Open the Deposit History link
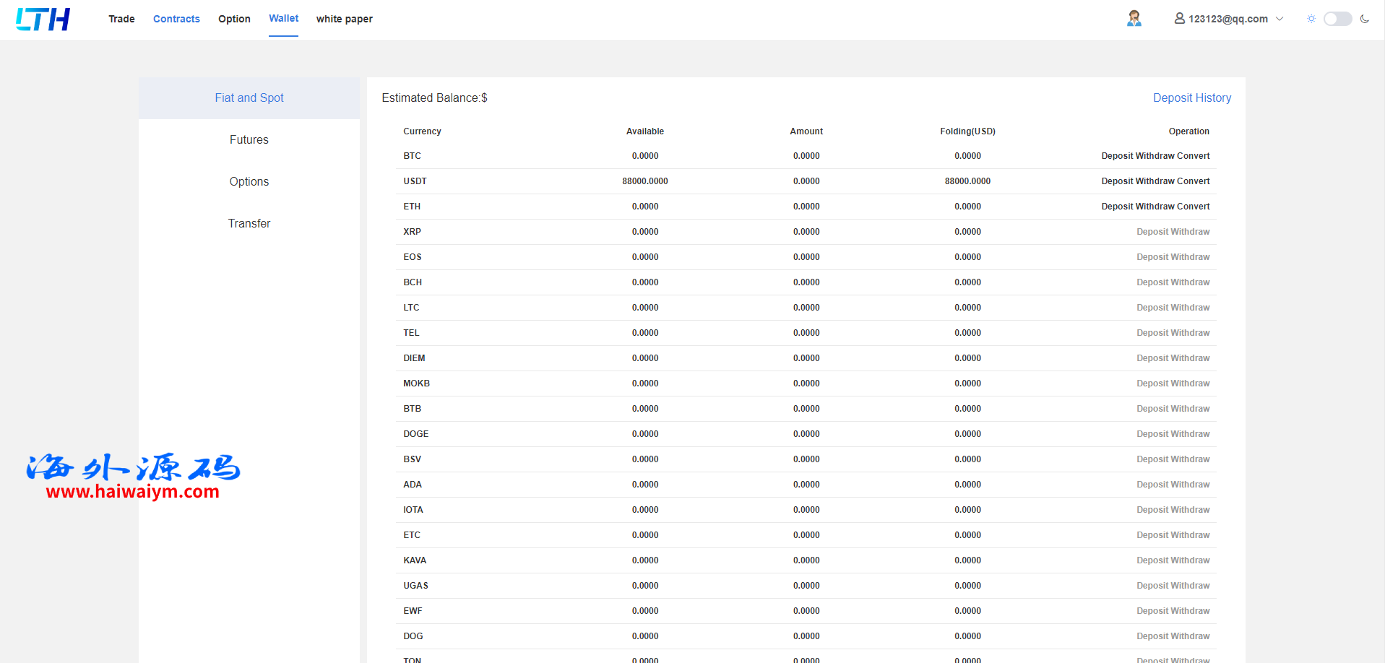 click(1191, 97)
